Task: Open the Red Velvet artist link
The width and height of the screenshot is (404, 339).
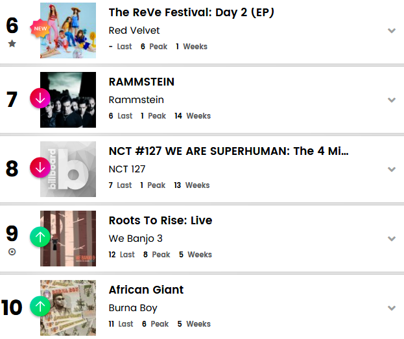Action: click(134, 30)
